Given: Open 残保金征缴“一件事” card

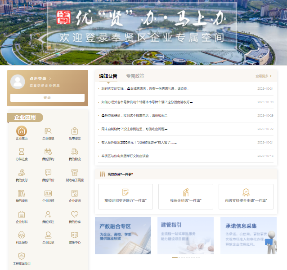Looking at the screenshot, I should point(186,196).
